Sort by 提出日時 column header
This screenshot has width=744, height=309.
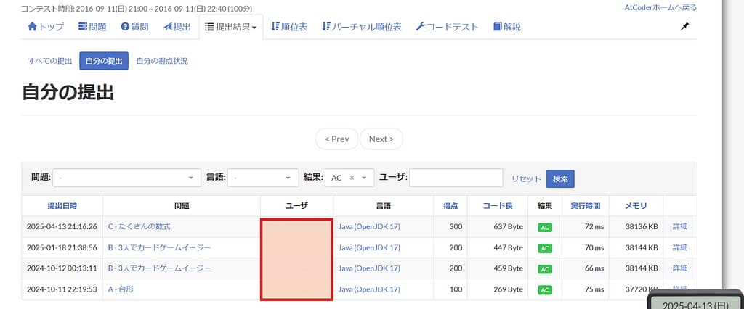(x=62, y=206)
